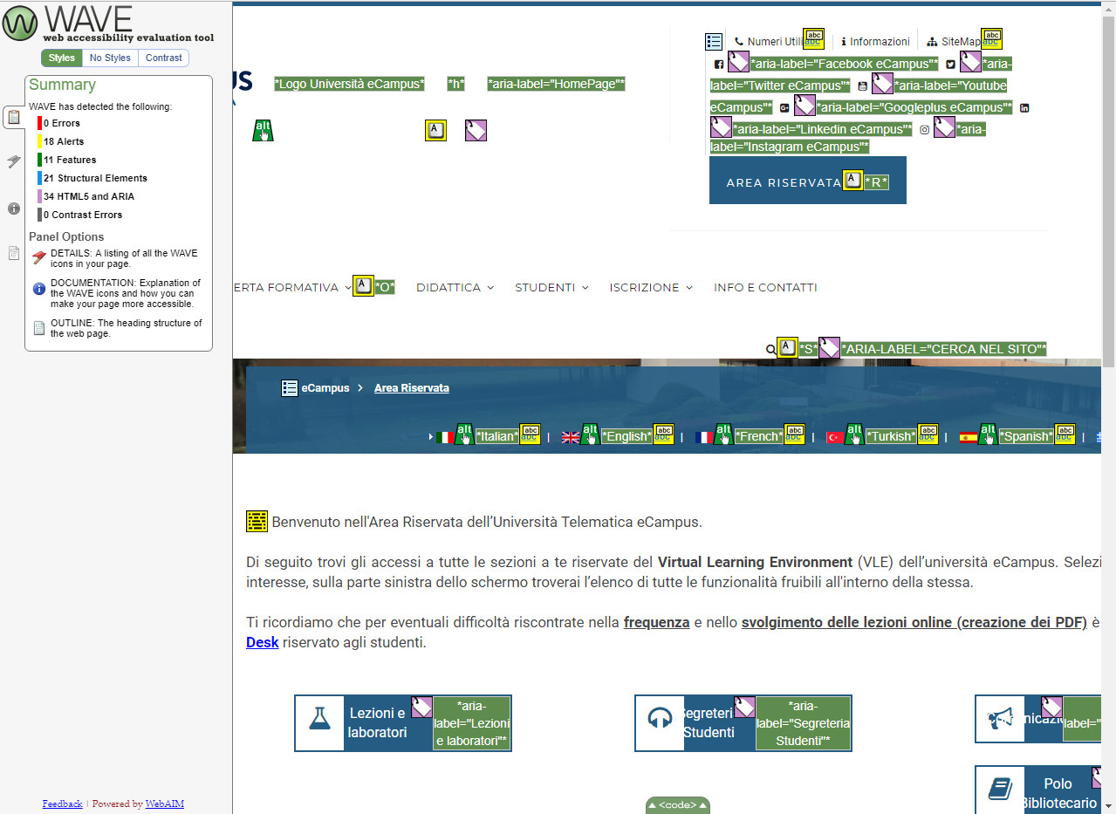Image resolution: width=1116 pixels, height=814 pixels.
Task: Click the accesskey icon on AREA RISERVATA button
Action: (852, 181)
